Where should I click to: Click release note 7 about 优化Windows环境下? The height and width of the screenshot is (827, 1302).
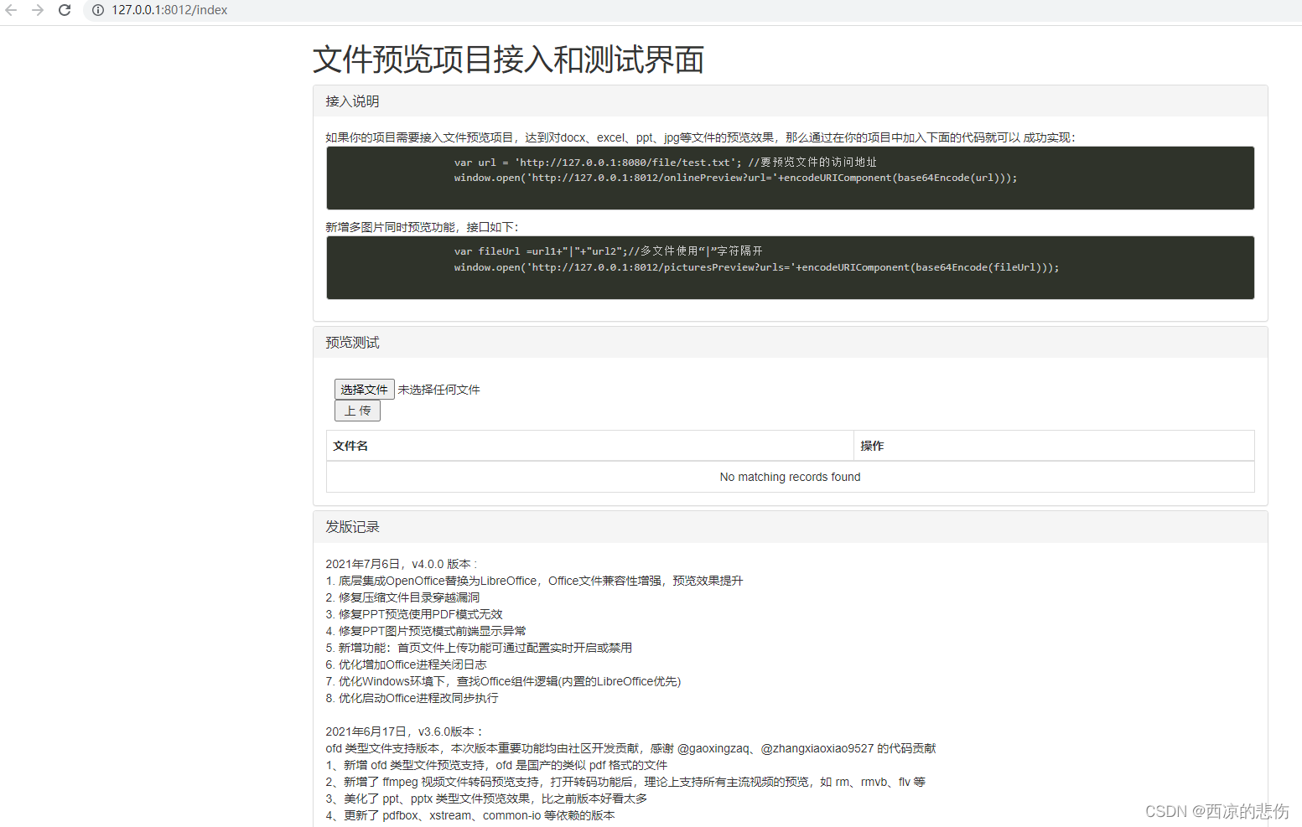click(503, 681)
